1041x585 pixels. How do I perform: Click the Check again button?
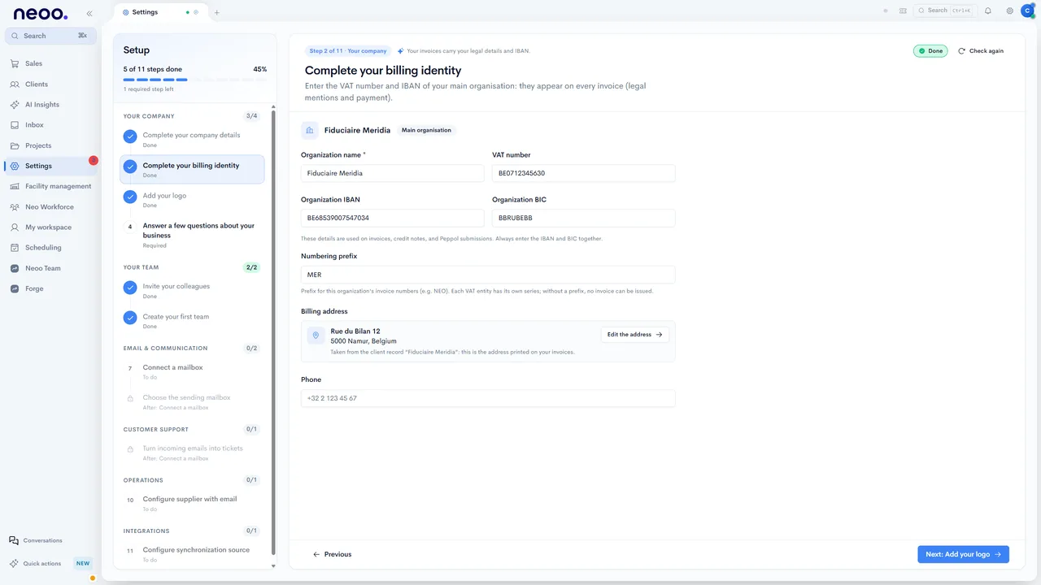(981, 51)
